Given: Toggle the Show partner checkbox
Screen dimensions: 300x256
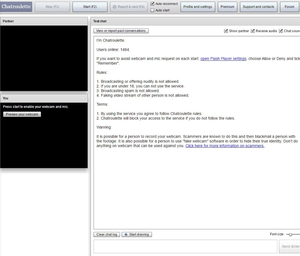Looking at the screenshot, I should (x=226, y=31).
